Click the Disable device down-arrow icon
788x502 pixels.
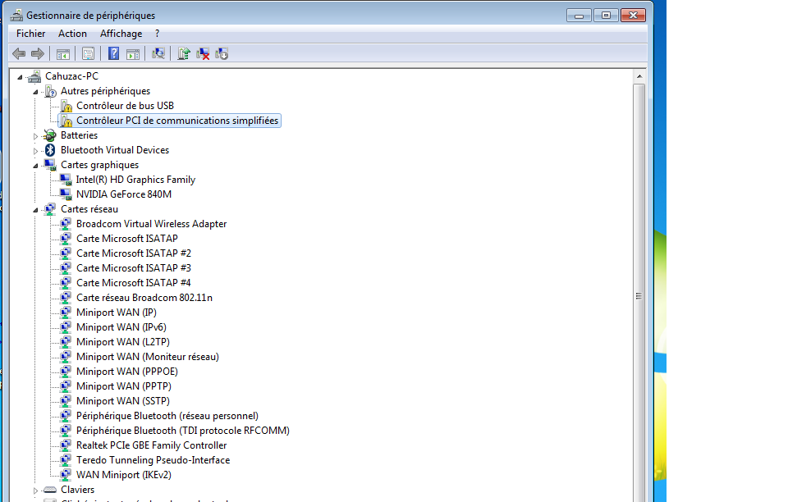pos(222,54)
